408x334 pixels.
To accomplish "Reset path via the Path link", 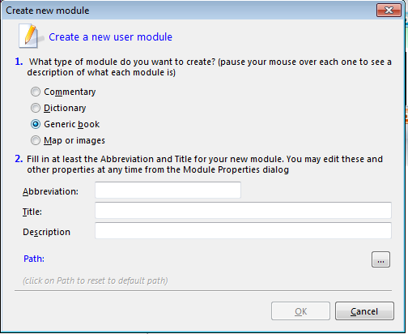I will pos(34,259).
